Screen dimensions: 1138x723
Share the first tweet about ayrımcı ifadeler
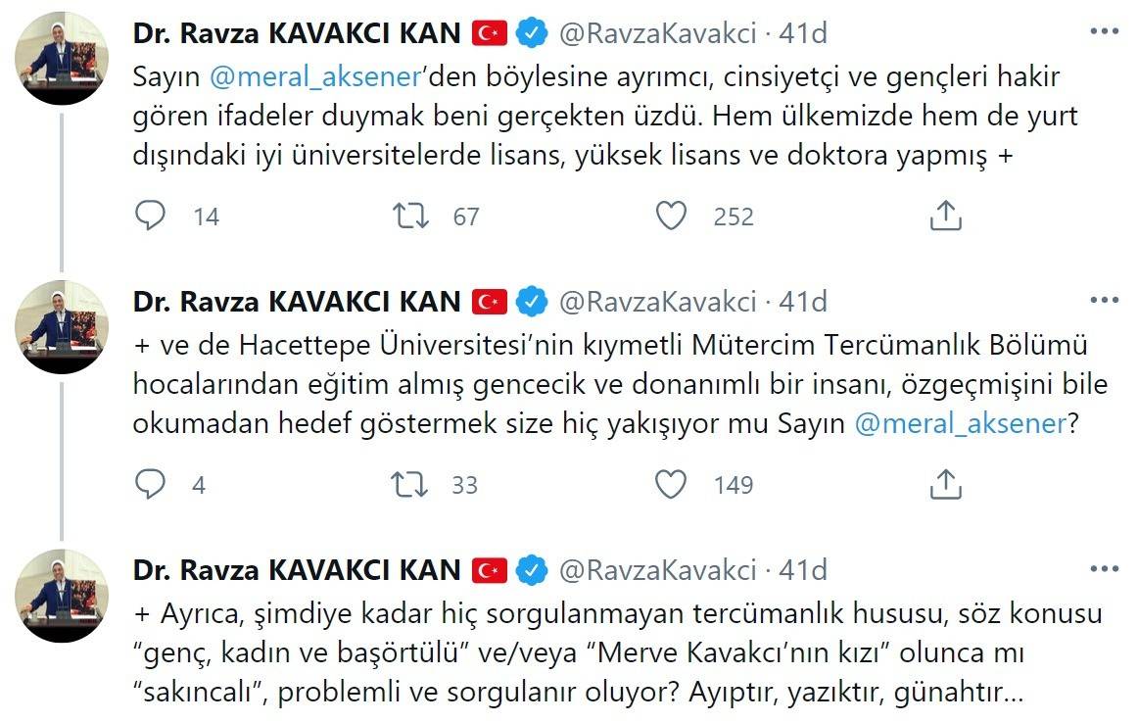[x=945, y=216]
